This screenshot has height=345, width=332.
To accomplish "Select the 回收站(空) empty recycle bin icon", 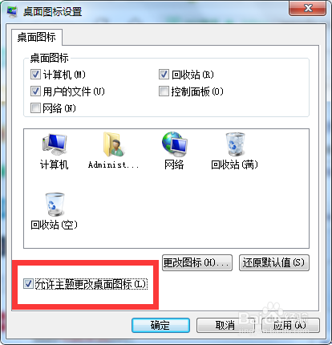I will click(x=55, y=205).
